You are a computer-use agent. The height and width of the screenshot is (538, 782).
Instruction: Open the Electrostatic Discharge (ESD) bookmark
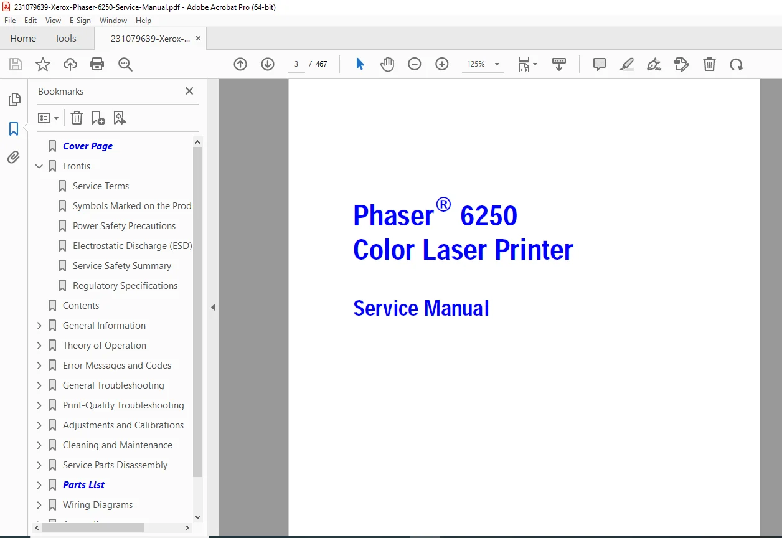132,246
